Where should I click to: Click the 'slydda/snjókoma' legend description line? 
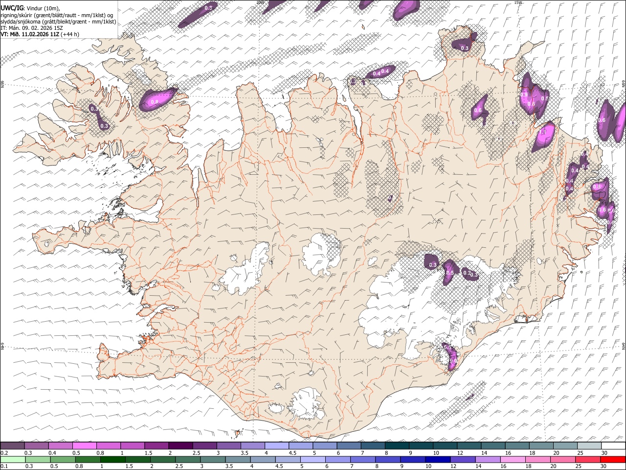(x=58, y=22)
